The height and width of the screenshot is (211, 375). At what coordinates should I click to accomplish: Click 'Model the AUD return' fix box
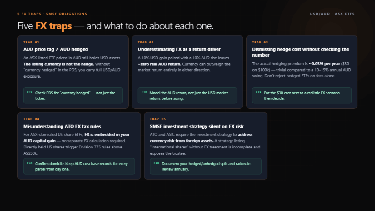pyautogui.click(x=187, y=95)
